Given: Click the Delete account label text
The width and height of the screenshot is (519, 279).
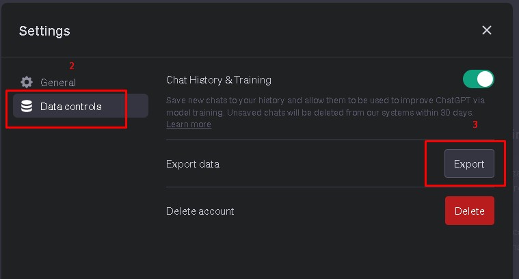Looking at the screenshot, I should point(200,211).
